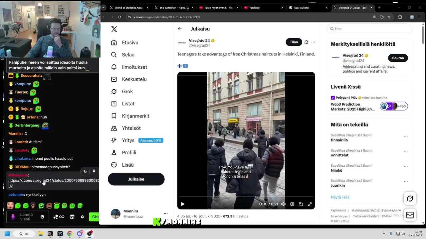
Task: Open post more options menu
Action: click(x=313, y=42)
